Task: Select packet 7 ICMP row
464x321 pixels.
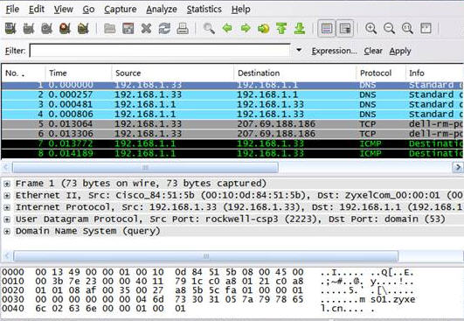Action: (232, 143)
